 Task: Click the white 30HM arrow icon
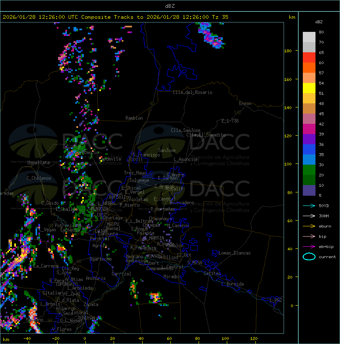(x=309, y=216)
